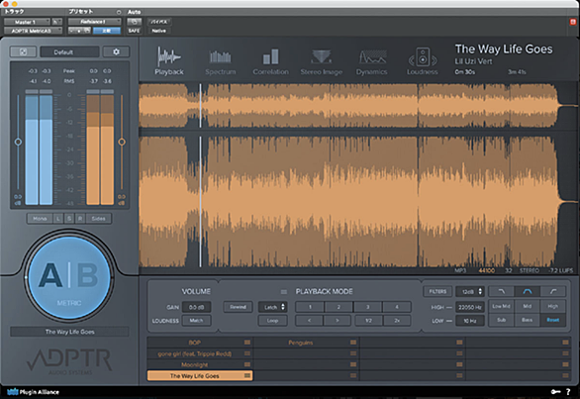Click the Rewind button
This screenshot has height=399, width=580.
coord(238,307)
